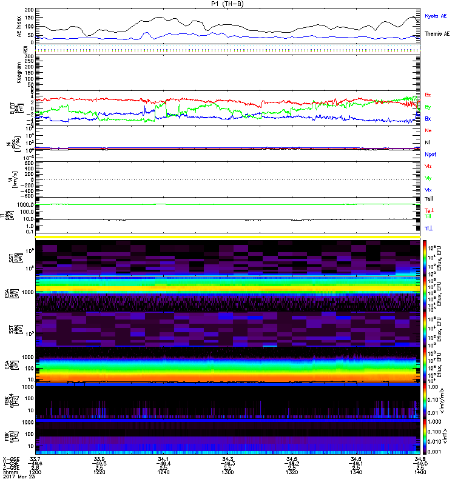455x485 pixels.
Task: Click the X-GSE value 34.1
Action: coord(163,459)
